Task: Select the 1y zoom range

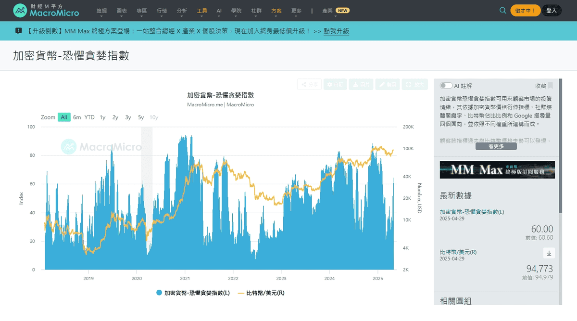Action: click(102, 117)
